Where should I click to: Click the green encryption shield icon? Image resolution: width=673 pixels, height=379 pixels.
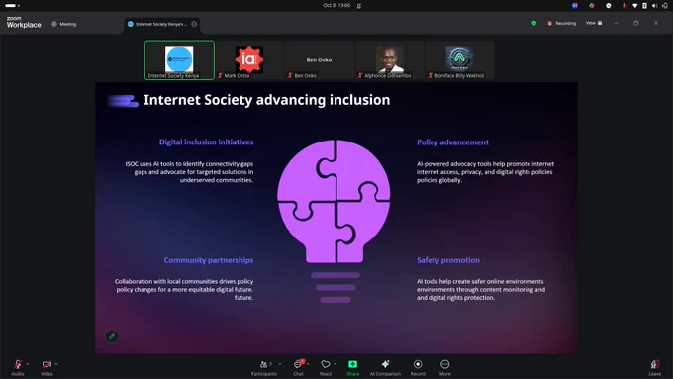coord(533,23)
